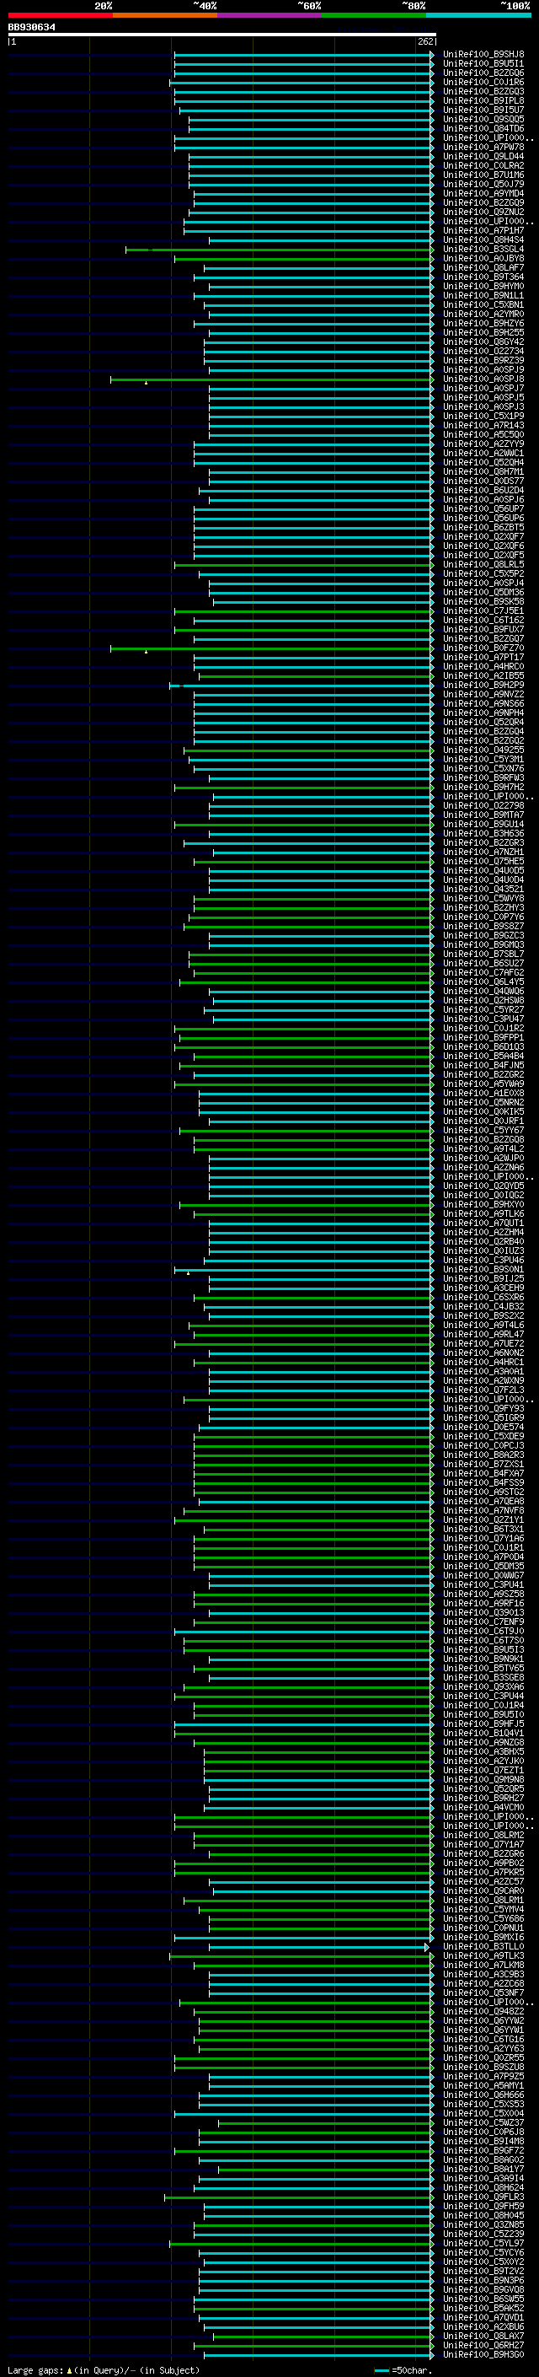Image resolution: width=539 pixels, height=2377 pixels.
Task: Click the label UniRef100_A0SPJ8
Action: [483, 379]
